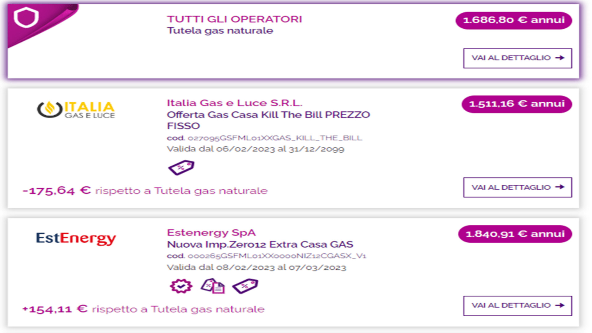Screen dimensions: 592x333
Task: Click the verified badge icon in the Estenergy offer
Action: coord(181,286)
